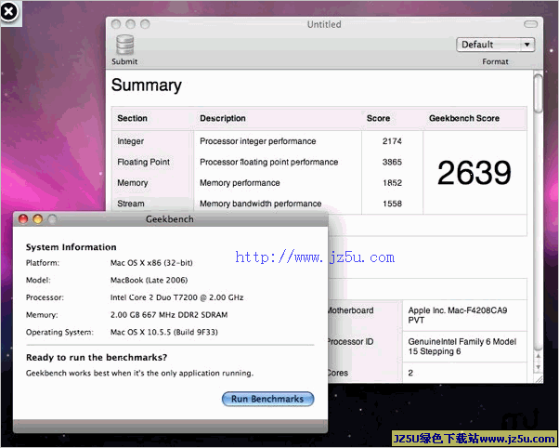The height and width of the screenshot is (448, 559).
Task: Minimize the Geekbench window with yellow button
Action: click(38, 218)
